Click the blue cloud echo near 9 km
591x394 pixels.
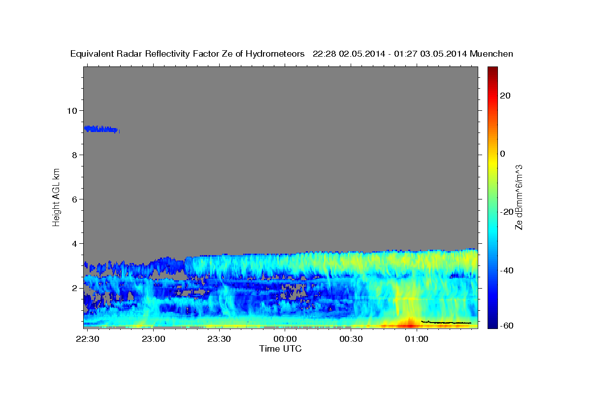(x=101, y=129)
